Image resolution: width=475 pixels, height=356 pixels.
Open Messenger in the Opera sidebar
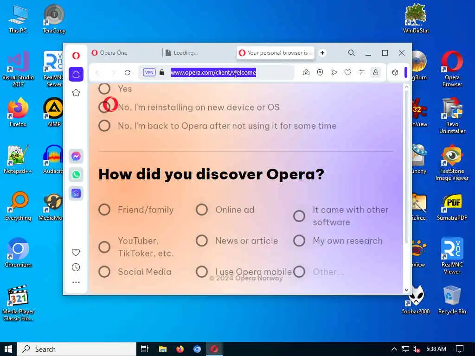tap(76, 156)
